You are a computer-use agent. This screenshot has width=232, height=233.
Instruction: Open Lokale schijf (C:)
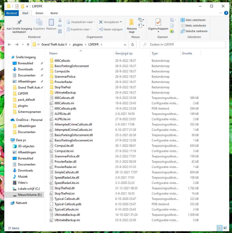click(29, 188)
